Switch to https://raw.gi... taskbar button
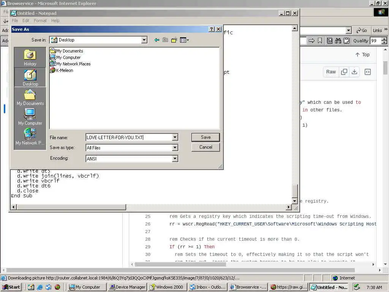The image size is (389, 292). [289, 287]
